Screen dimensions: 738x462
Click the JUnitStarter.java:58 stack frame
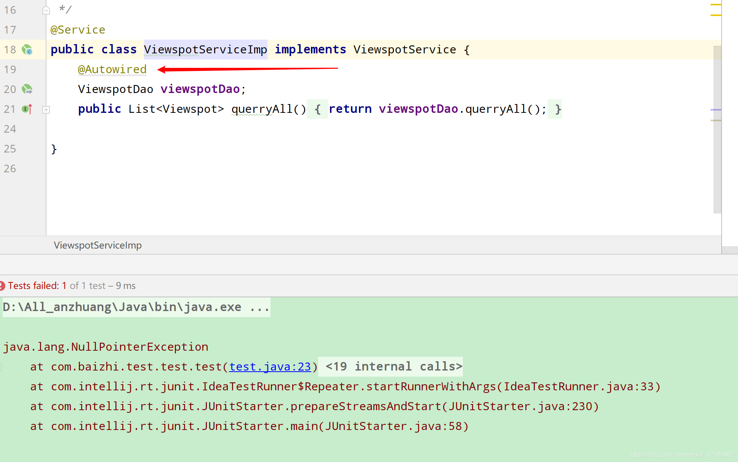pyautogui.click(x=250, y=426)
